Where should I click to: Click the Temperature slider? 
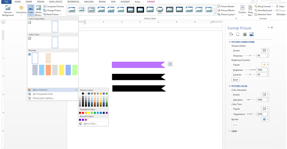click(251, 114)
